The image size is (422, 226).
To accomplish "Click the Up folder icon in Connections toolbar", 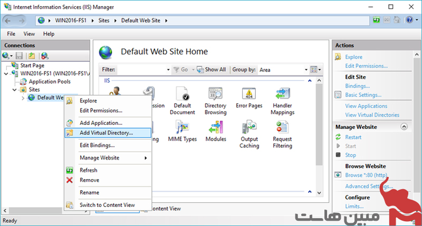I will click(32, 56).
